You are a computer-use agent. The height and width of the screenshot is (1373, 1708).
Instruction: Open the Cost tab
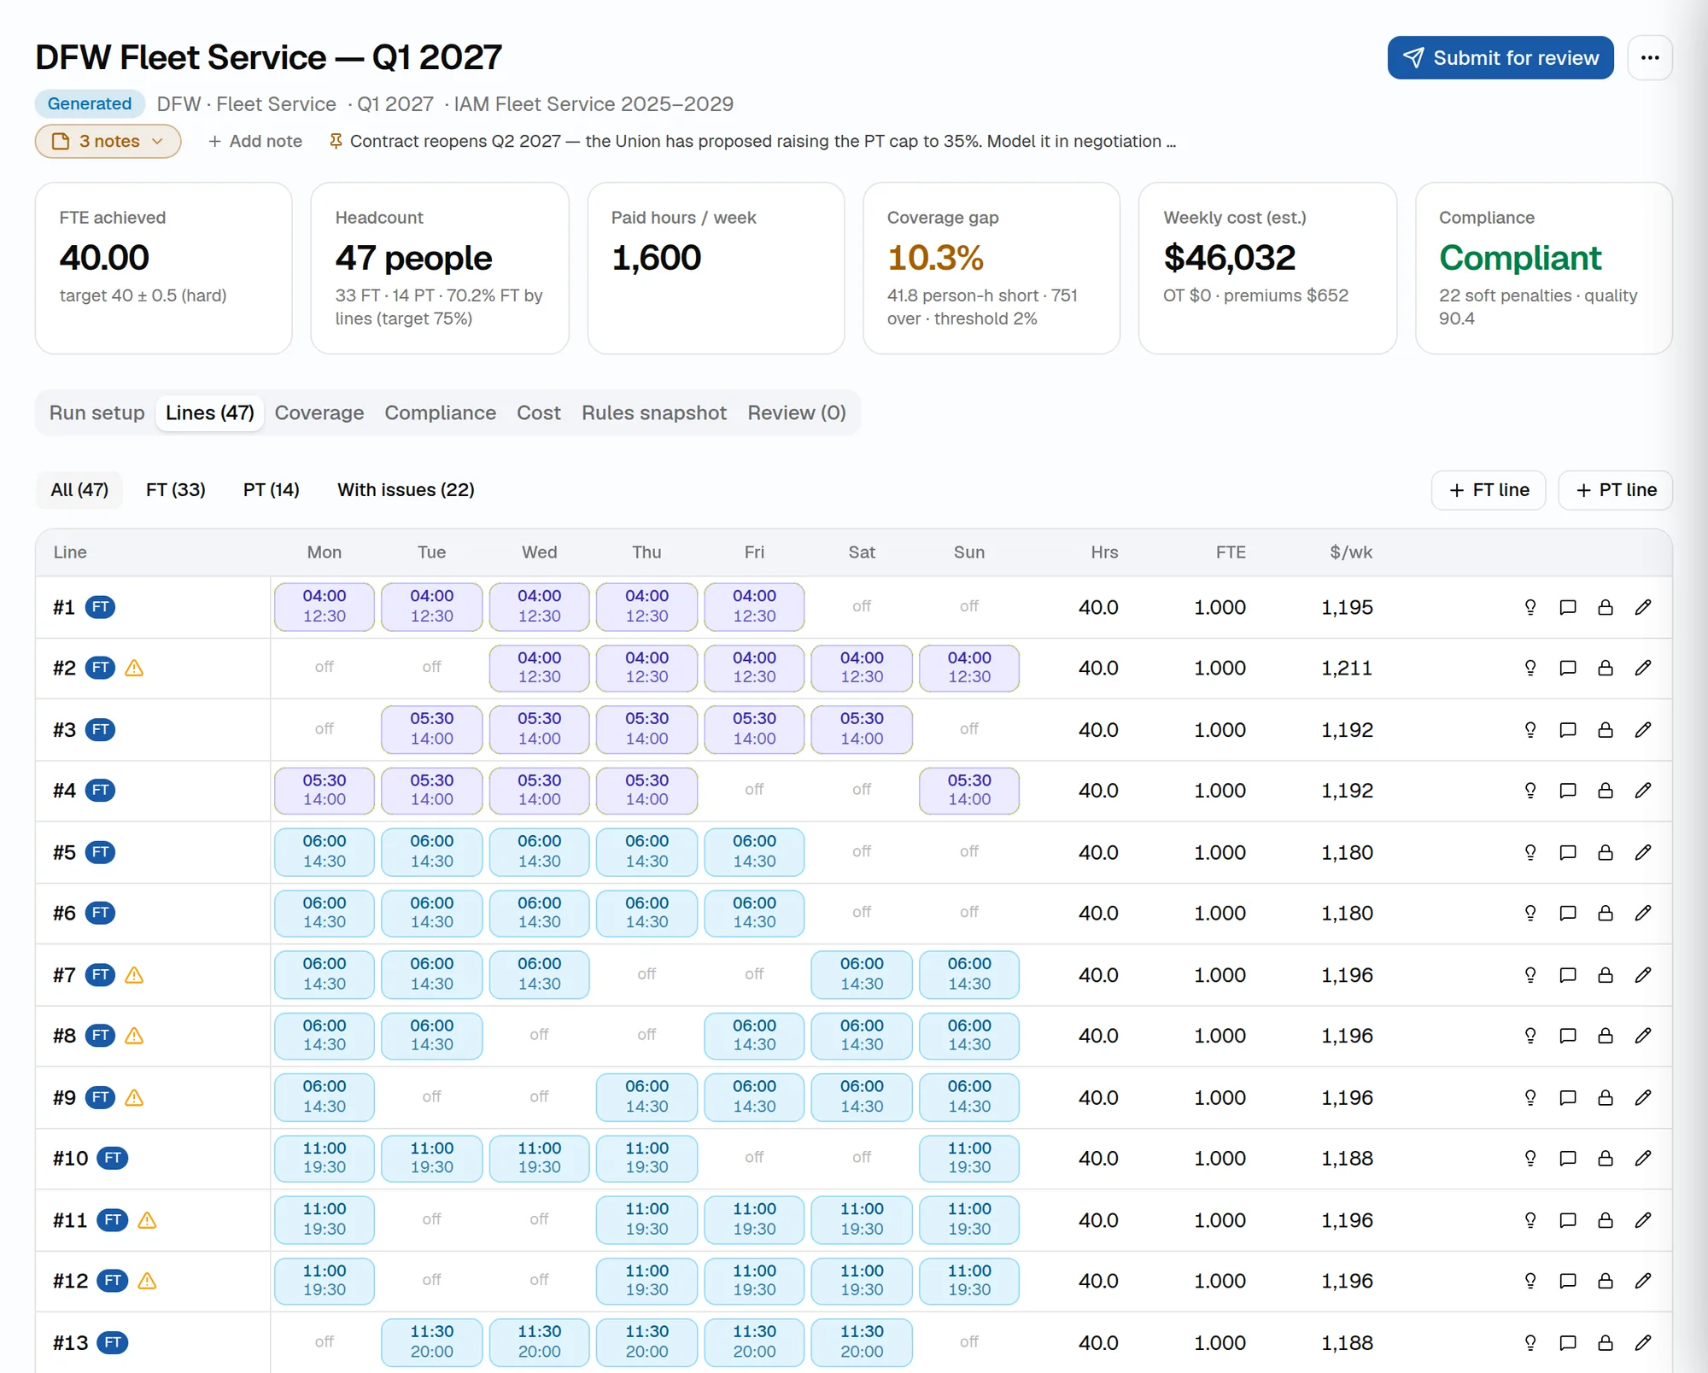tap(539, 412)
